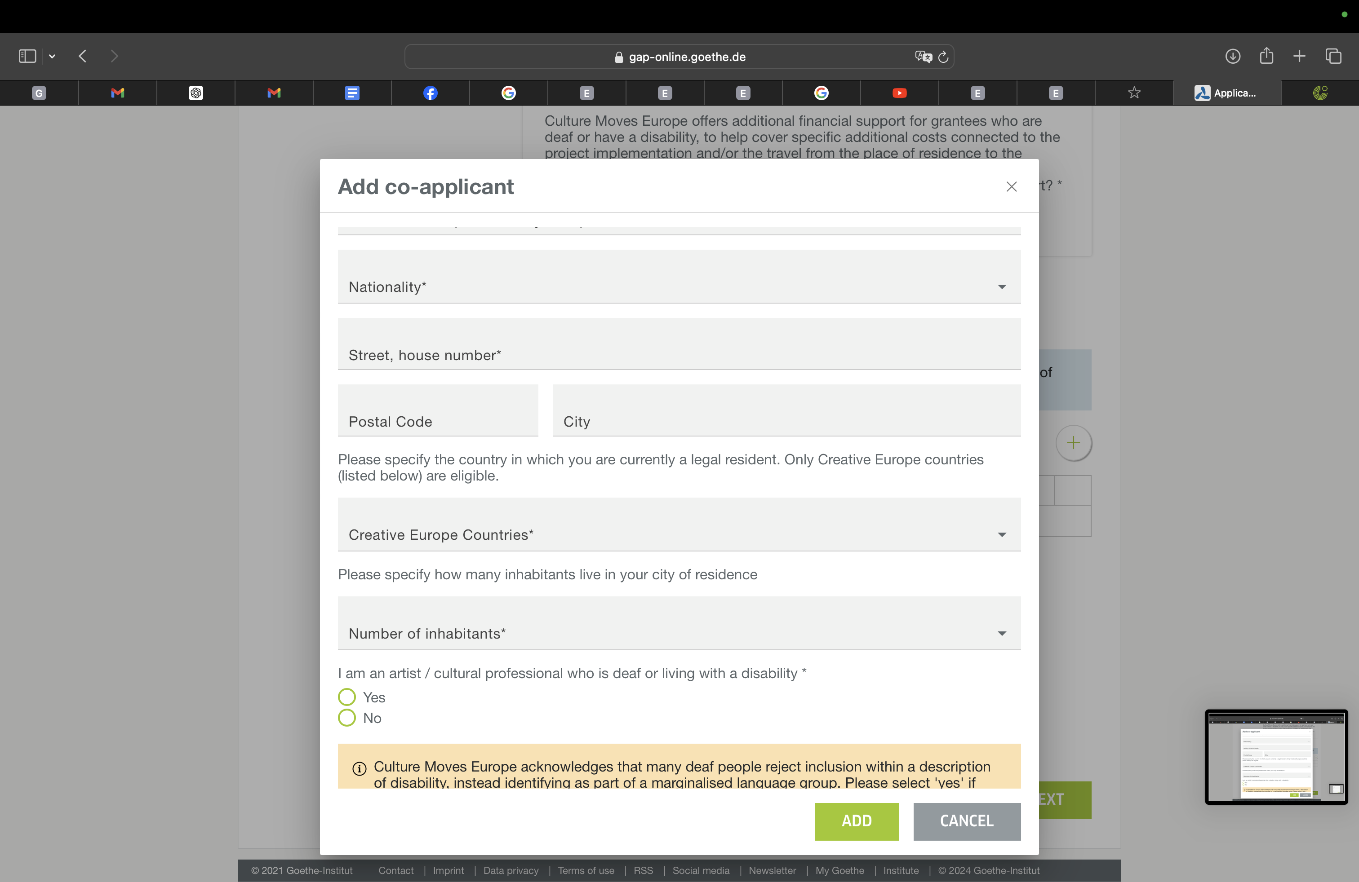
Task: Click the Safari sidebar toggle icon
Action: [27, 56]
